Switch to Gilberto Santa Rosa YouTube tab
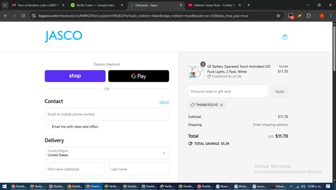The image size is (336, 190). click(215, 5)
